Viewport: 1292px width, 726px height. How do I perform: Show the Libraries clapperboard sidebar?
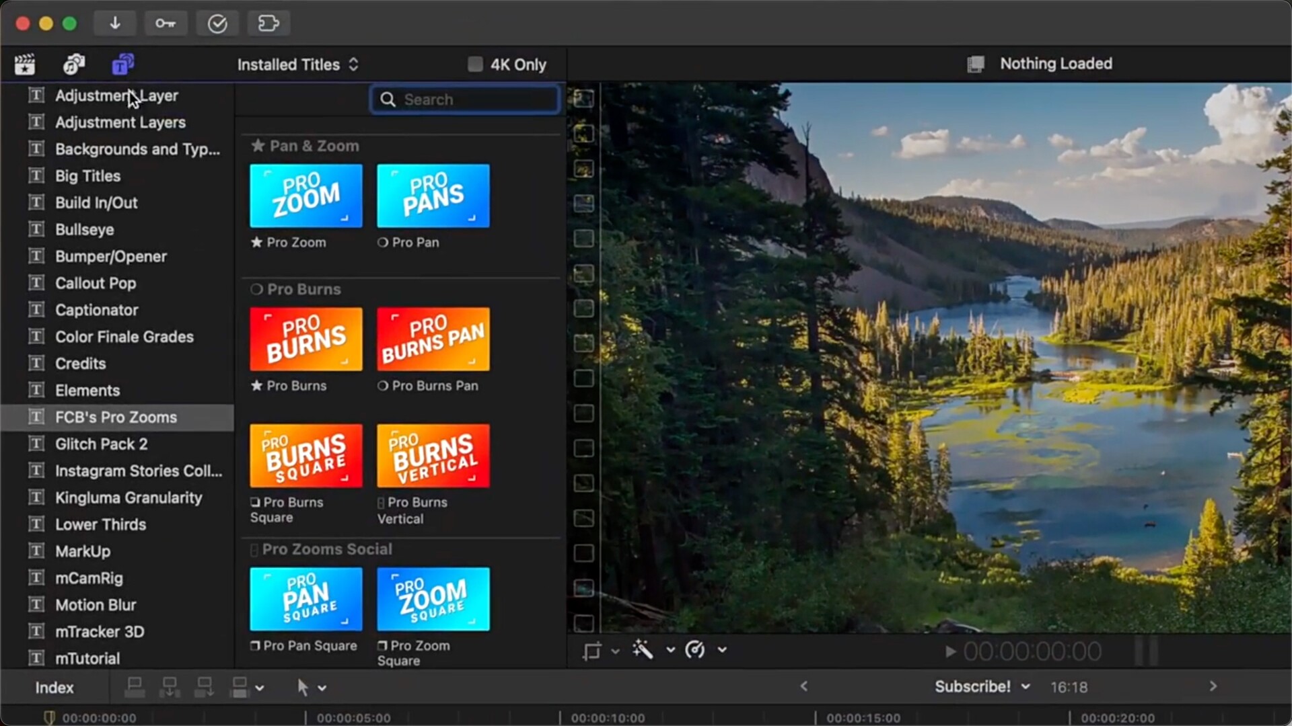[25, 65]
